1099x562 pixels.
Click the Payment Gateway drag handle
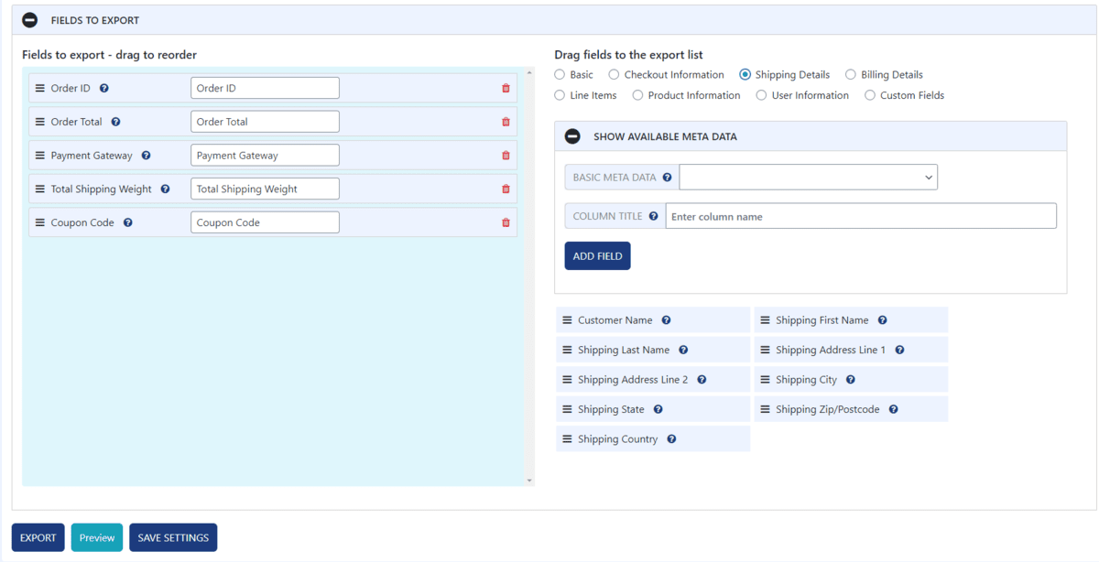tap(40, 156)
